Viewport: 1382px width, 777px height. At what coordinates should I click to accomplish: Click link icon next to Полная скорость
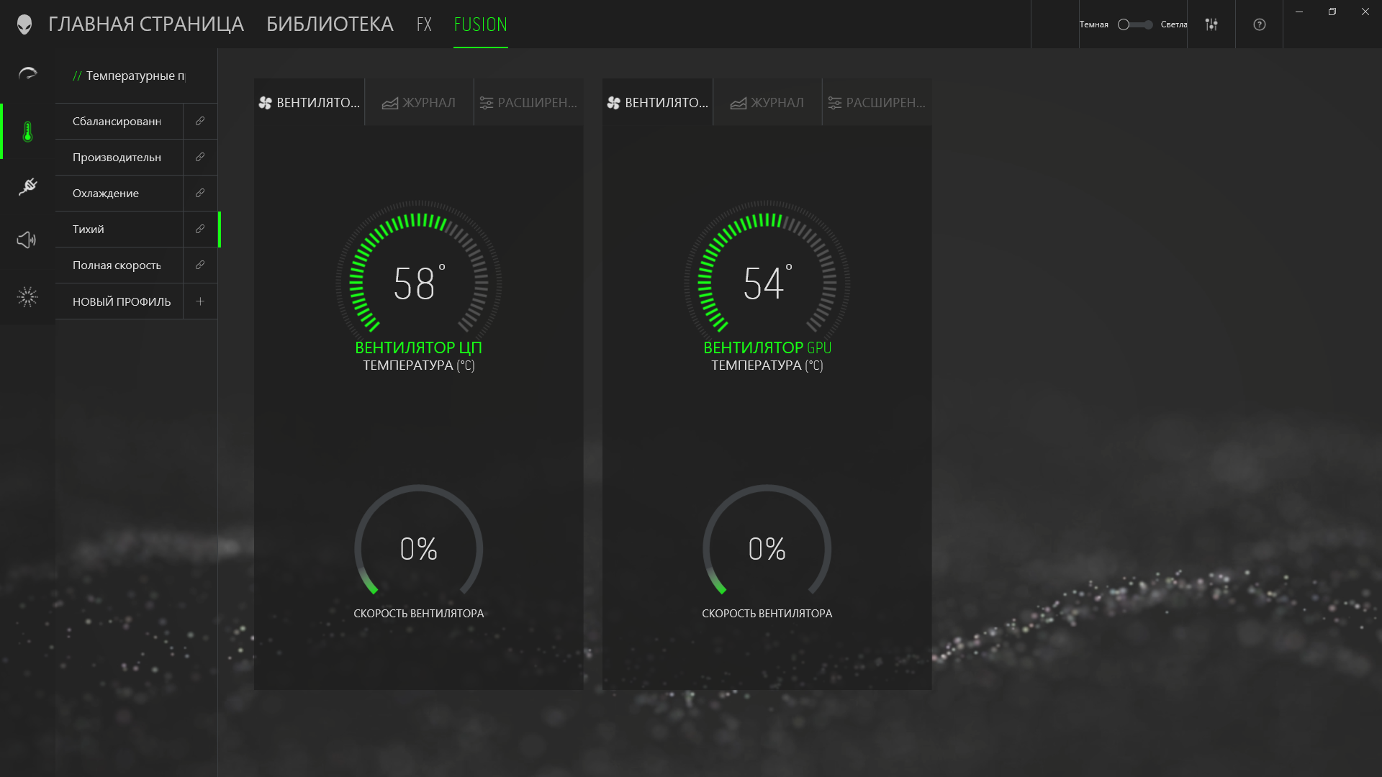pos(200,265)
